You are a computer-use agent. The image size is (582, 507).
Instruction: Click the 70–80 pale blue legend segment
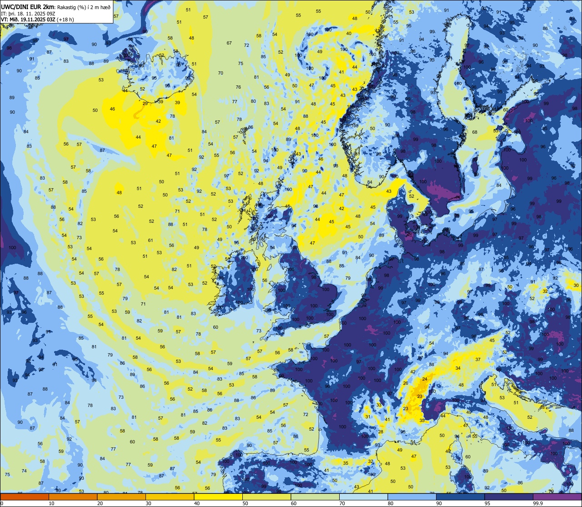(364, 497)
